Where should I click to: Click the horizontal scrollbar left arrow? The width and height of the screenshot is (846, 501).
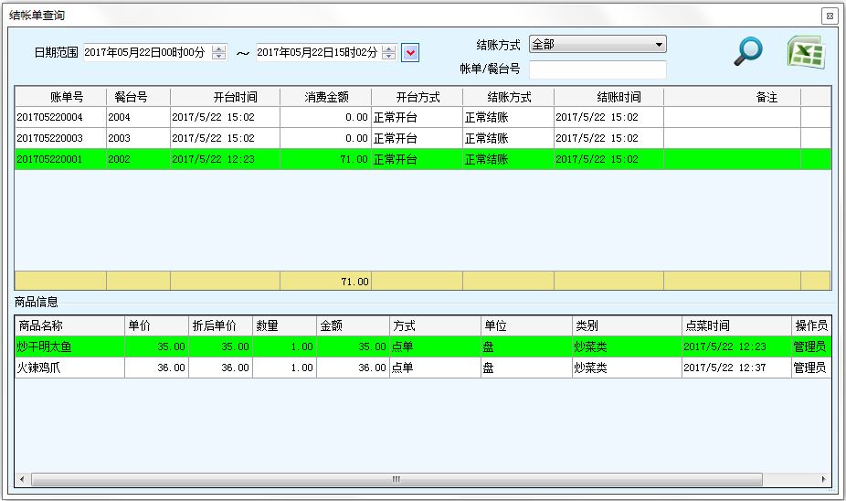pyautogui.click(x=22, y=479)
